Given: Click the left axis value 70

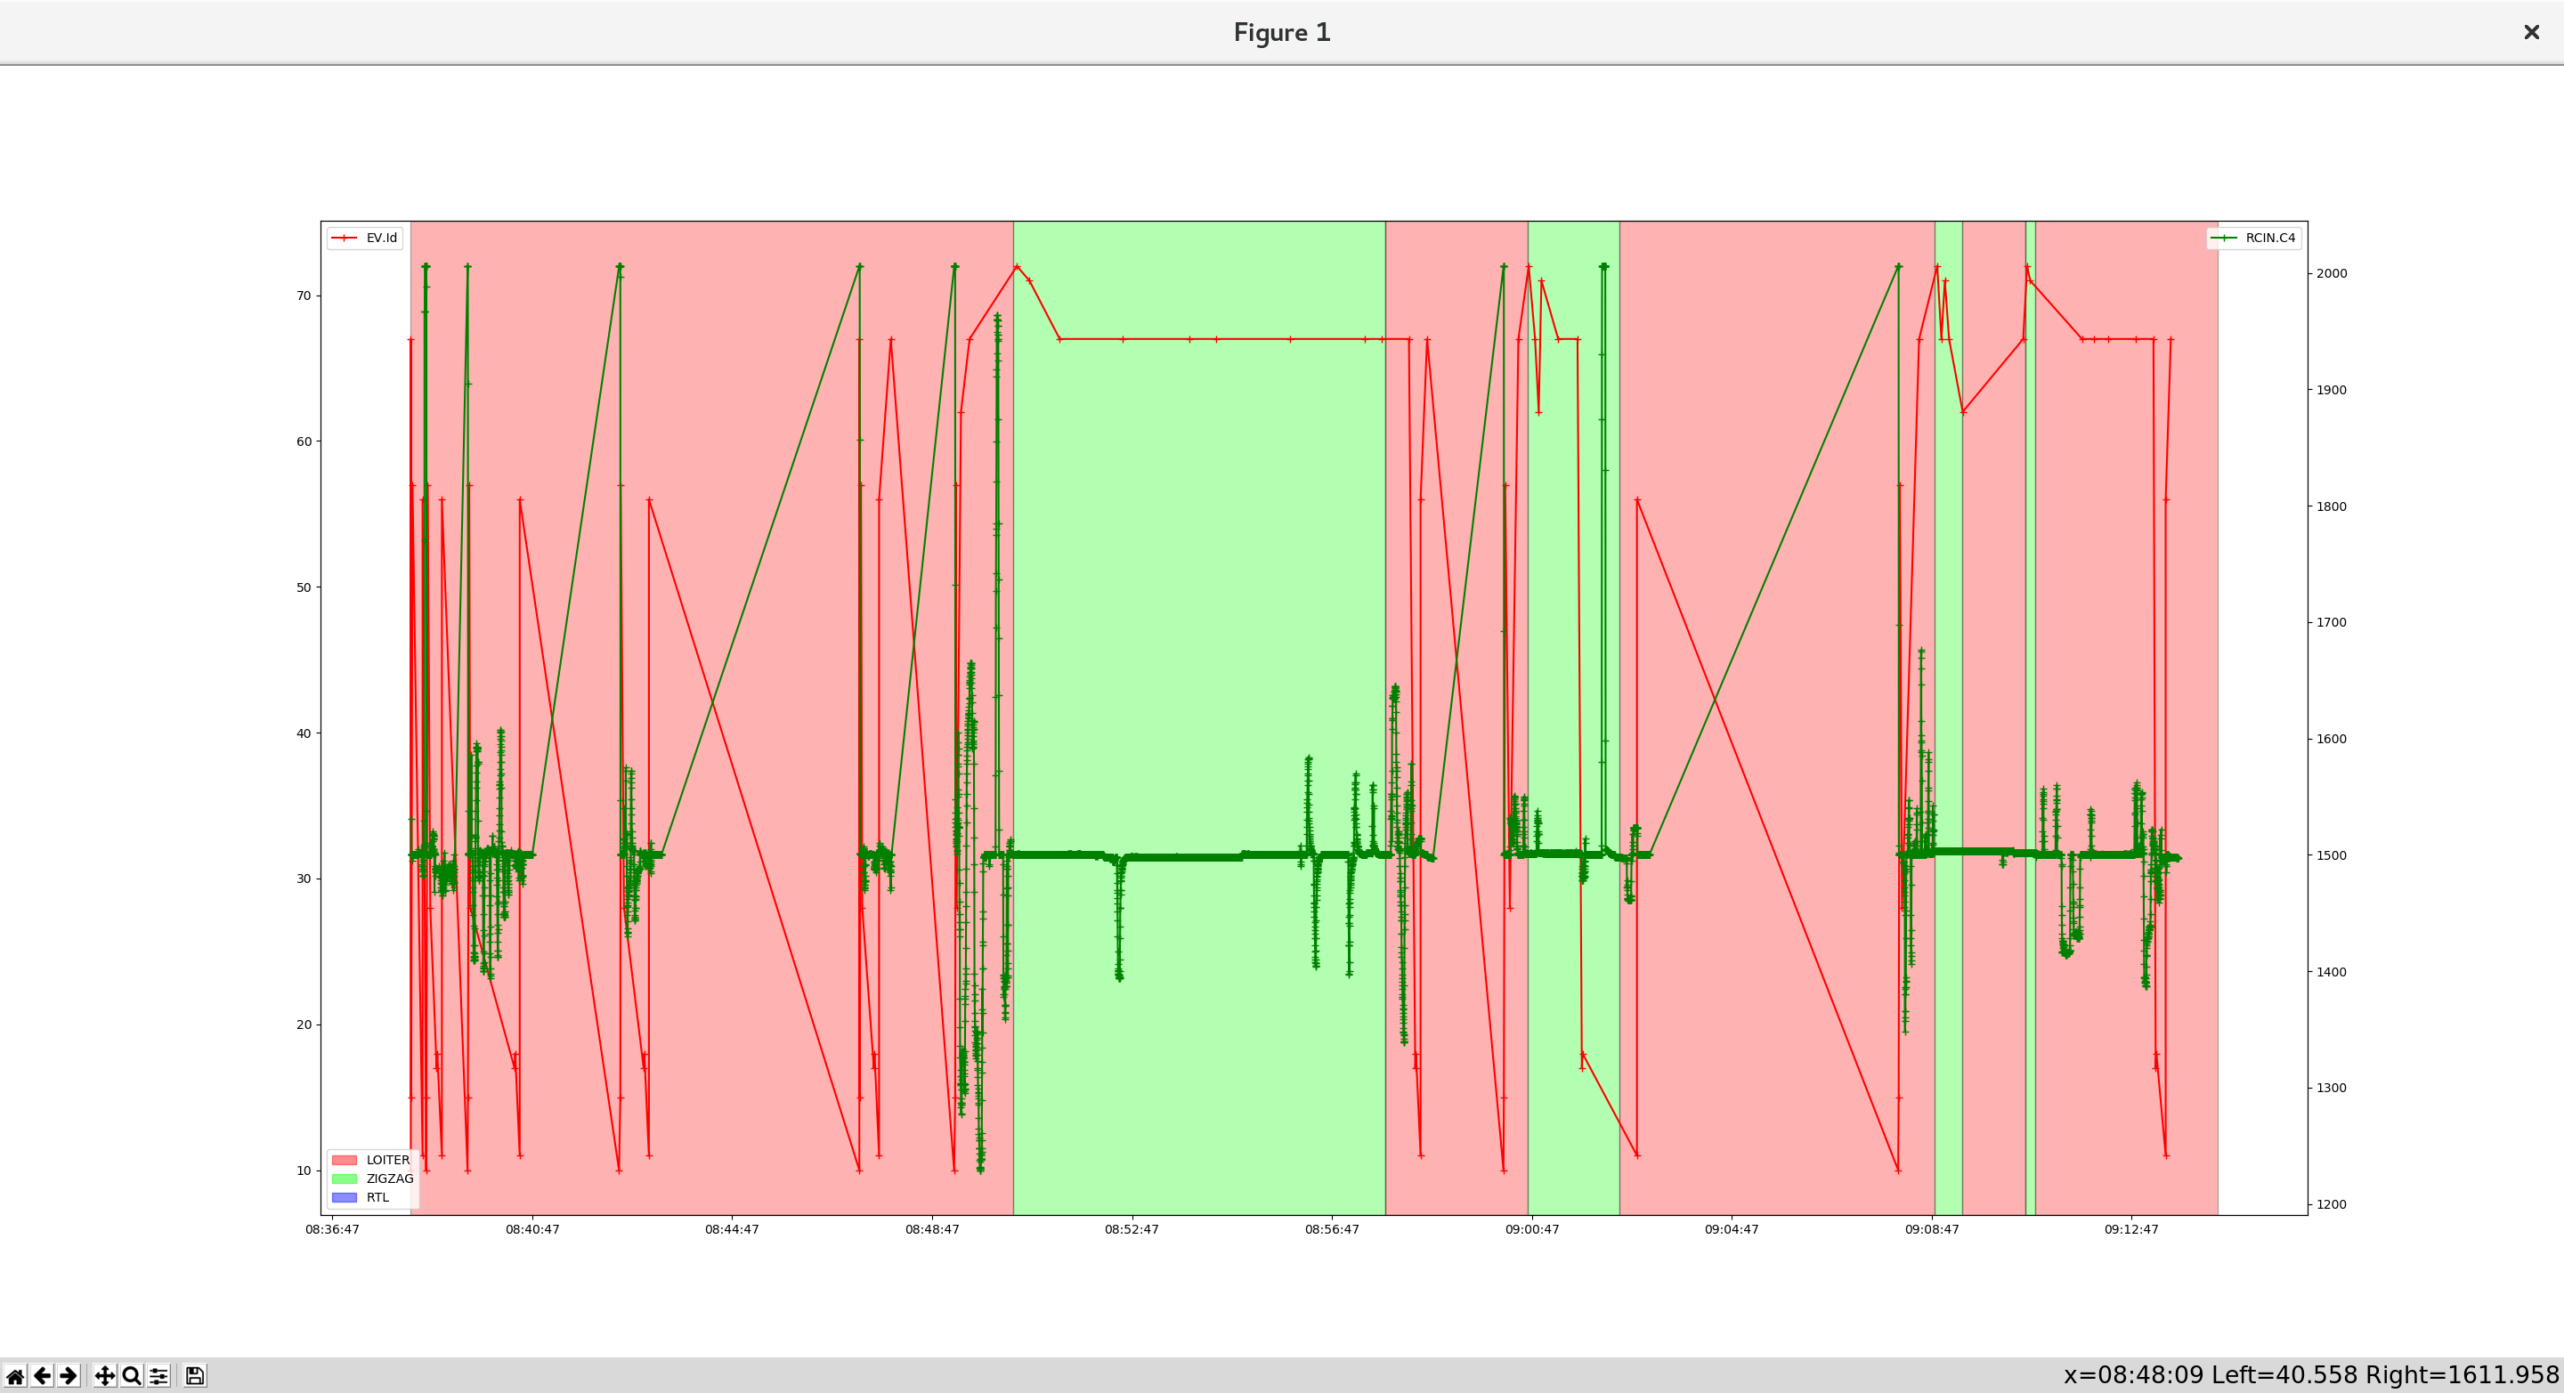Looking at the screenshot, I should coord(304,296).
